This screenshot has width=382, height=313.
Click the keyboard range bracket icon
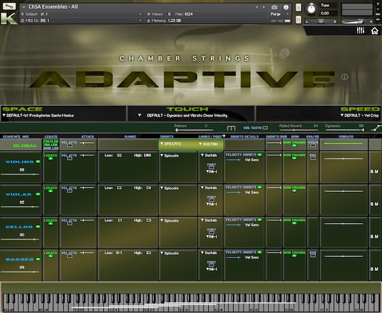click(231, 128)
